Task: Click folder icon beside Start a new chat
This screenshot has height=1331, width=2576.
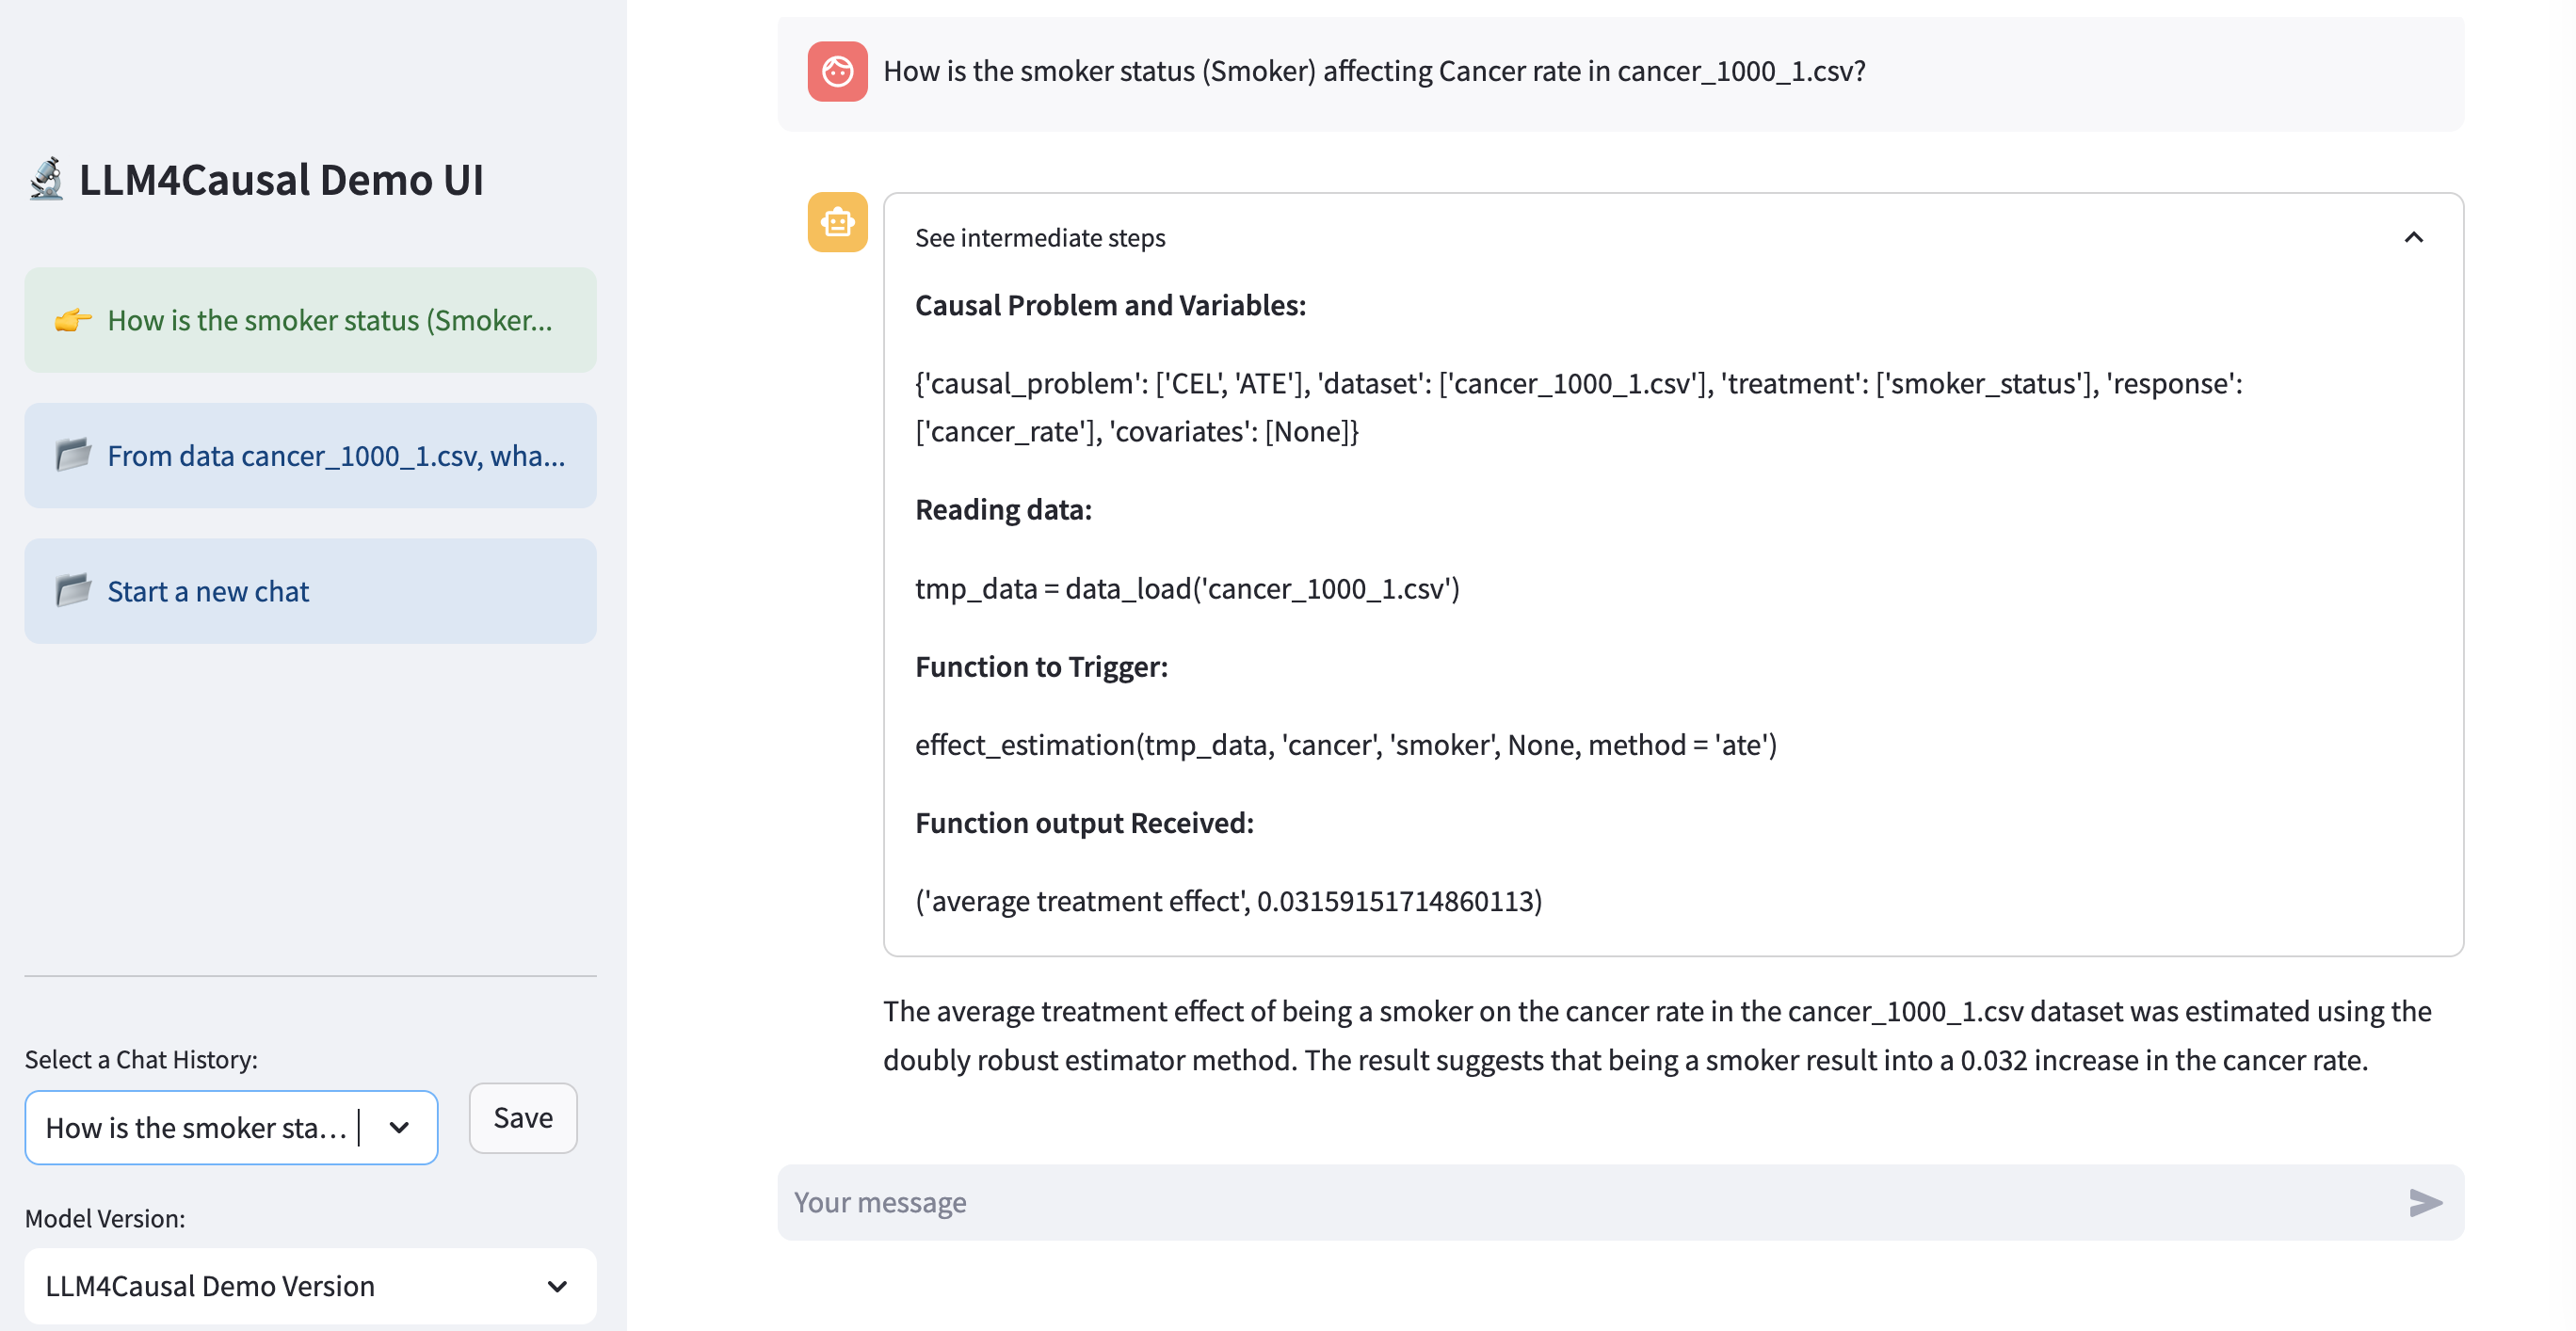Action: (72, 591)
